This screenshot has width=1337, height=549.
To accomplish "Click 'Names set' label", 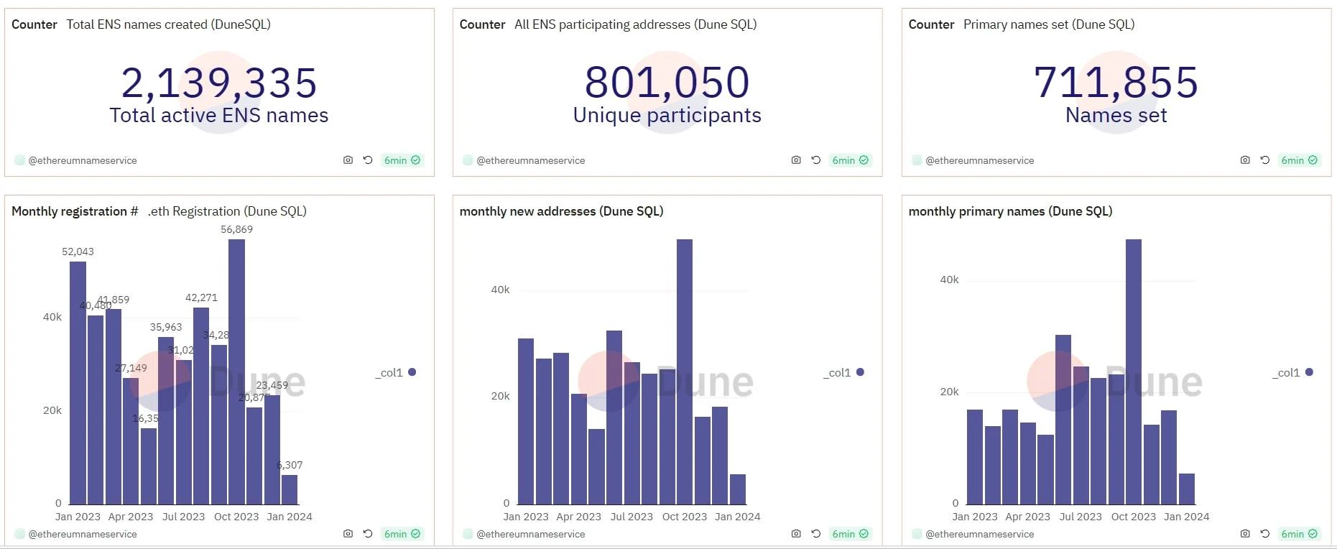I will click(x=1116, y=116).
